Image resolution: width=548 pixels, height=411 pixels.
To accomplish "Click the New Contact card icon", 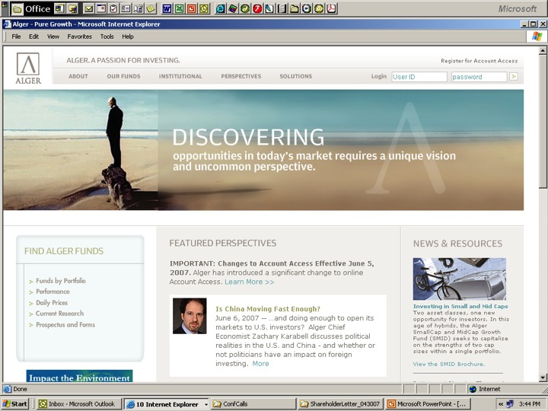I will 126,8.
